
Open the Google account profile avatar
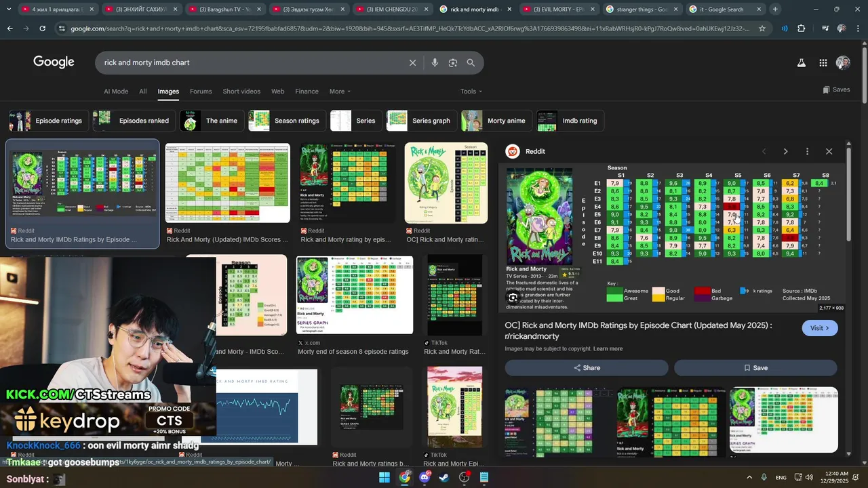[x=843, y=62]
